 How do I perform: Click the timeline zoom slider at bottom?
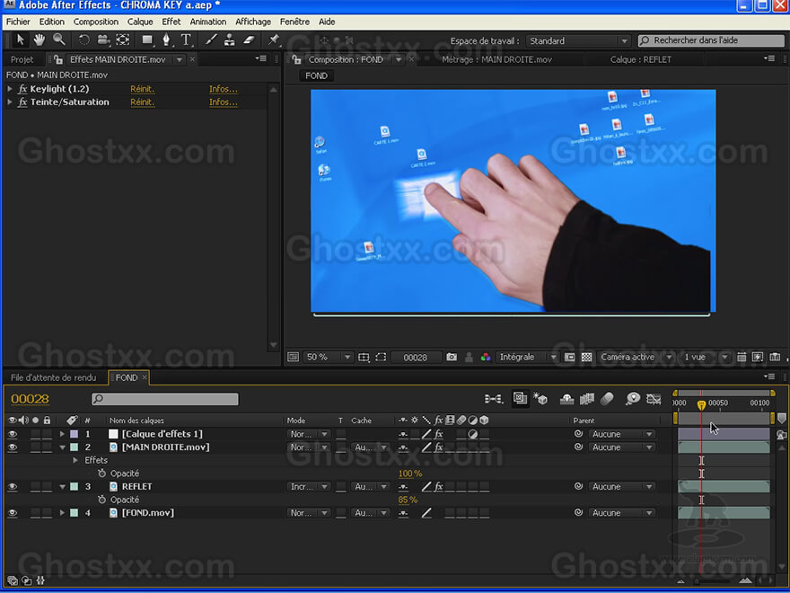(713, 581)
